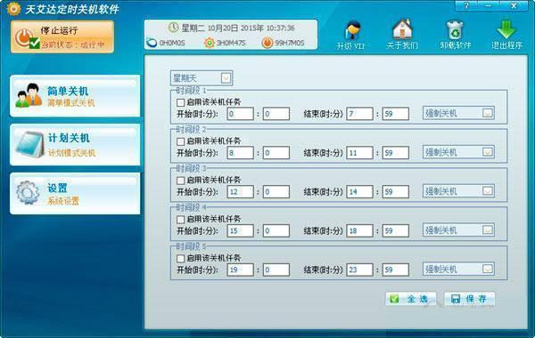Click start minute field in 时间段 2

[x=276, y=153]
